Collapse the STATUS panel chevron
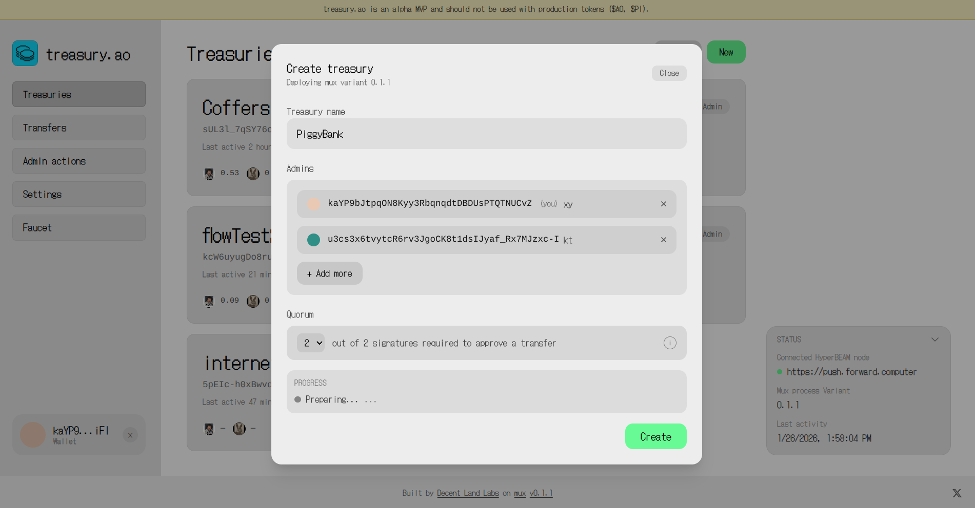 pos(934,340)
